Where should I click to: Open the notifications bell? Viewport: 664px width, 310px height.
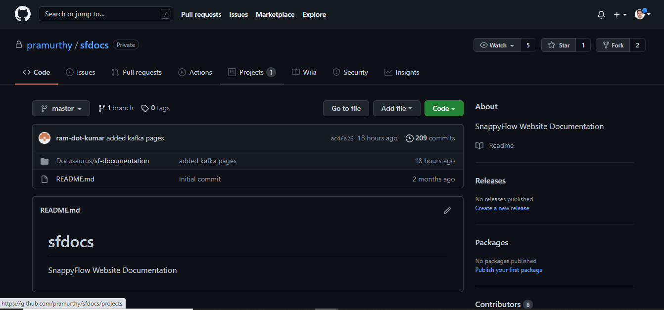tap(601, 15)
